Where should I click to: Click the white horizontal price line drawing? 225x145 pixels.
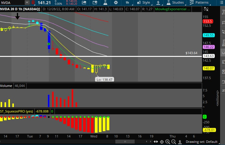click(101, 56)
